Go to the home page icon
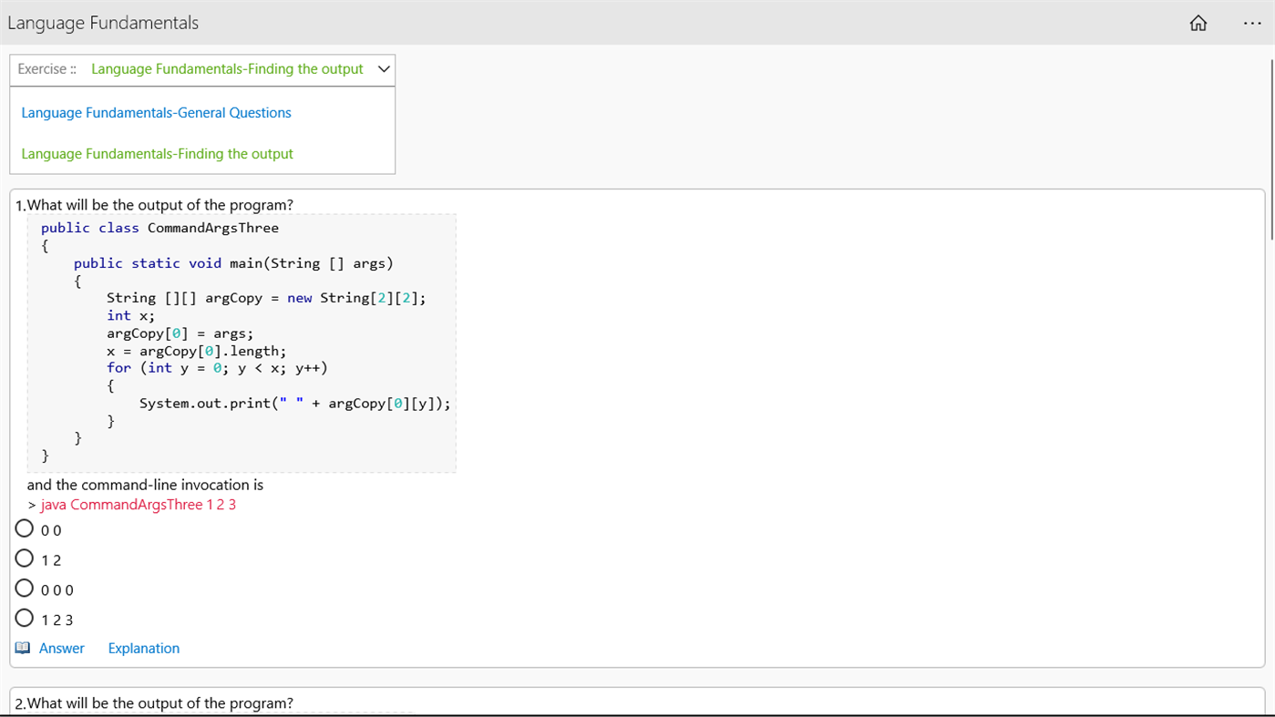Image resolution: width=1275 pixels, height=717 pixels. 1198,24
